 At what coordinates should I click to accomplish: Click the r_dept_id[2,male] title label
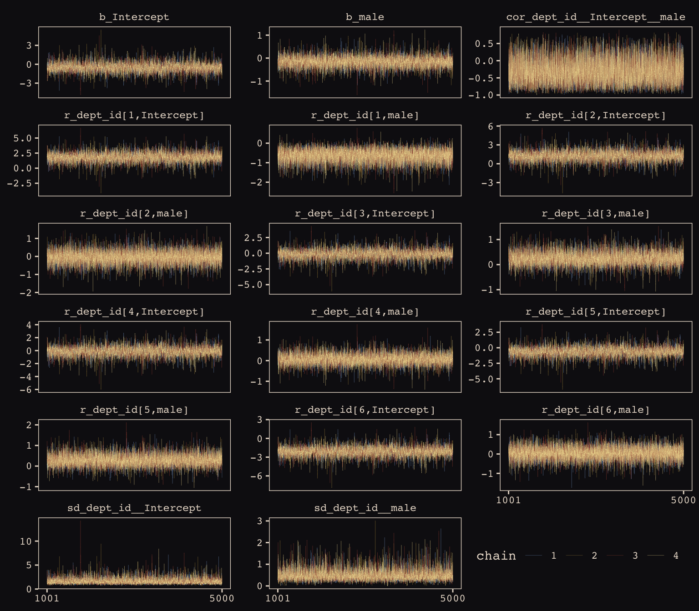[134, 214]
